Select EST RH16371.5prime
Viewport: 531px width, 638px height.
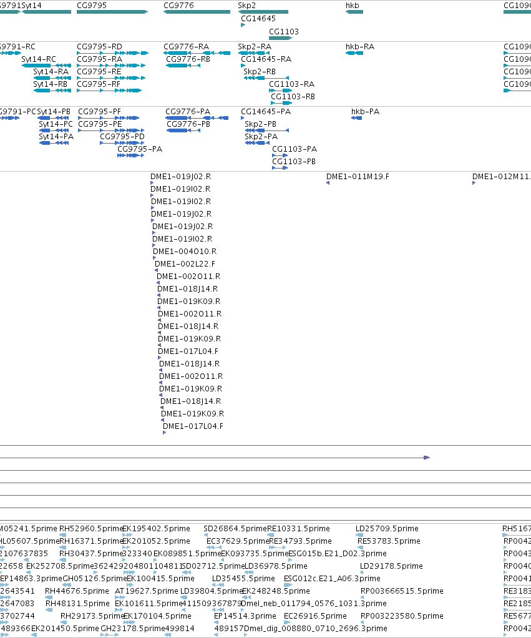point(62,547)
